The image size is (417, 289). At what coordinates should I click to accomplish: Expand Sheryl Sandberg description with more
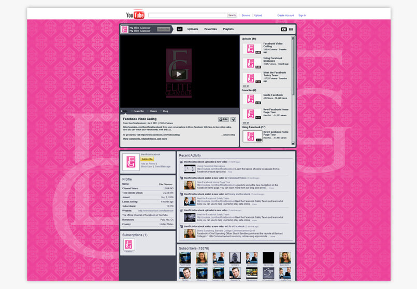[272, 237]
